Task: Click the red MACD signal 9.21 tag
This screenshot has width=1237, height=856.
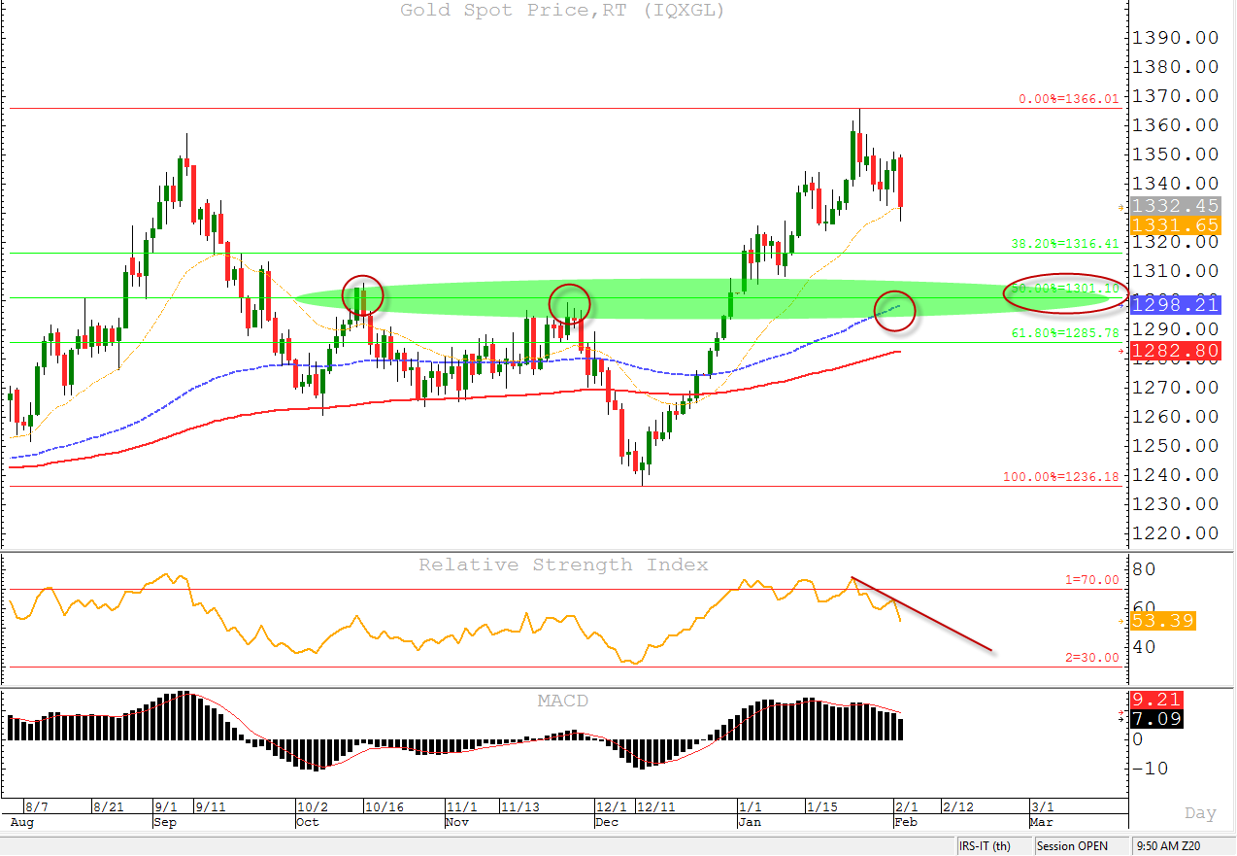Action: point(1153,700)
